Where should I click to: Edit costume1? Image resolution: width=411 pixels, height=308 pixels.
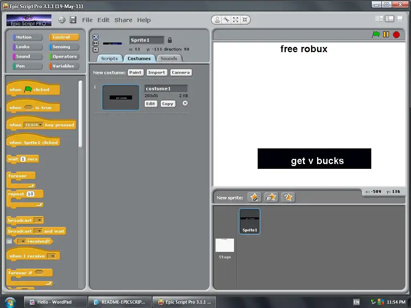point(151,104)
